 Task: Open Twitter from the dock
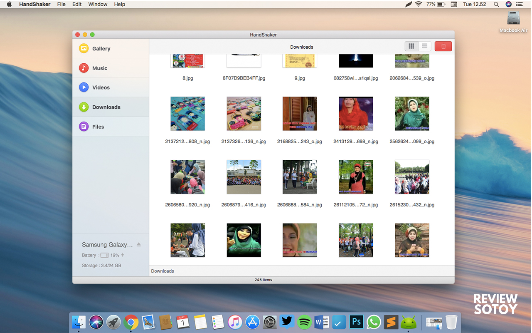pos(287,322)
